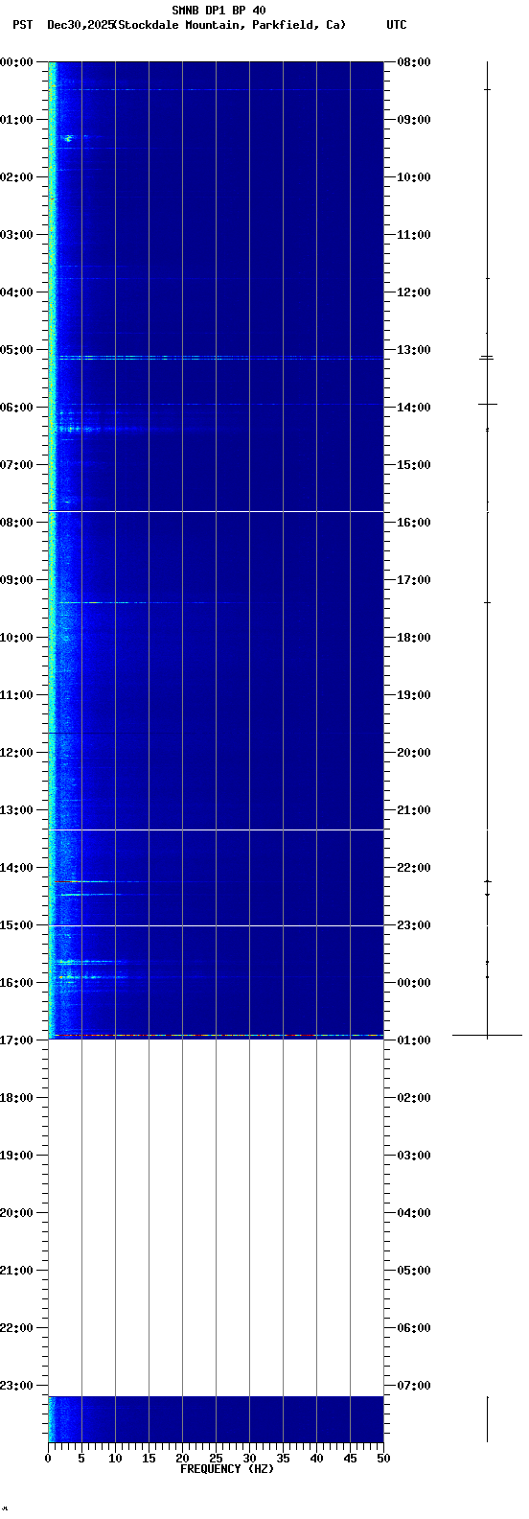Click the 05:00 PST time label

16,350
